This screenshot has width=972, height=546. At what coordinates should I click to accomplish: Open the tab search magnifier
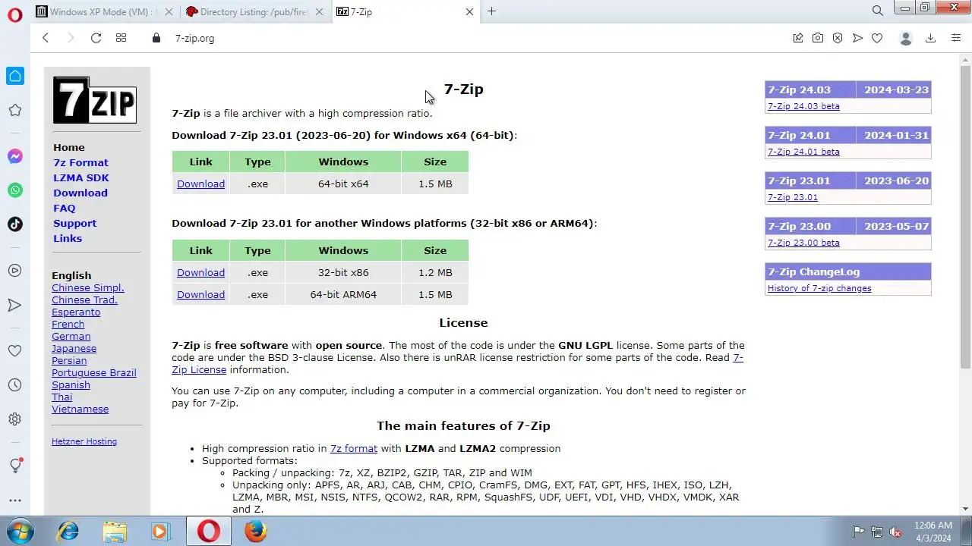(x=878, y=11)
